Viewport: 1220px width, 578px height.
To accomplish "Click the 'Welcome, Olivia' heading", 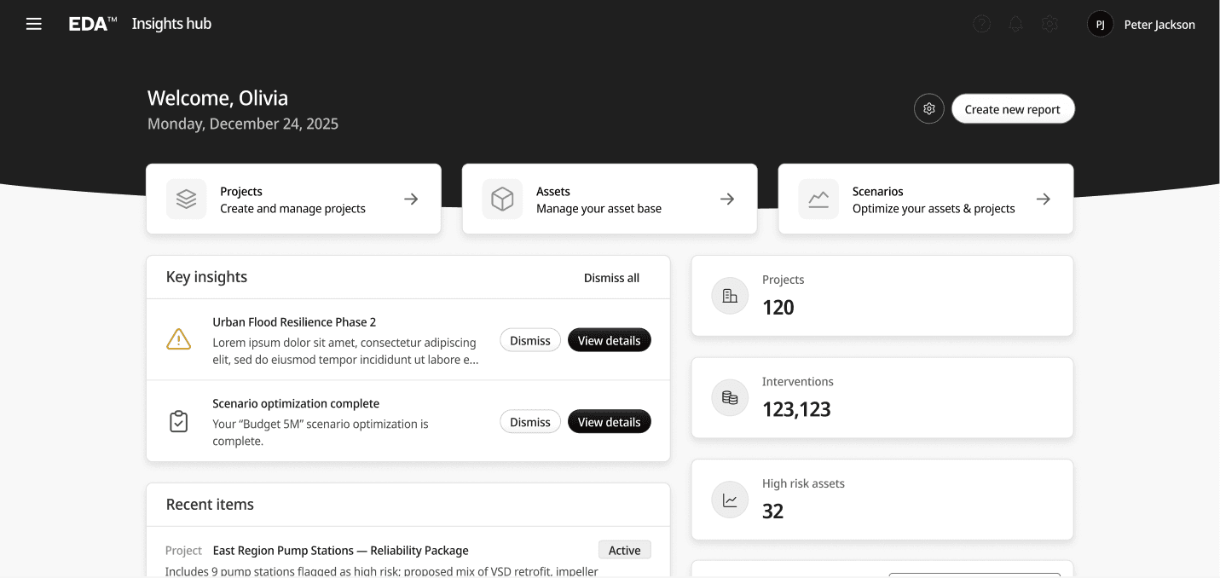I will 217,98.
